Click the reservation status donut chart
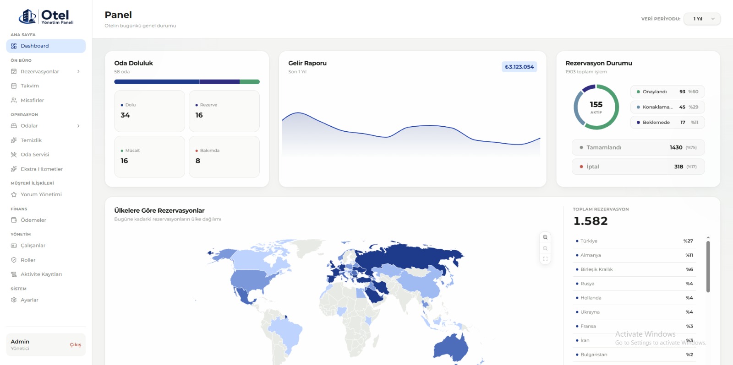Viewport: 733px width, 365px height. (x=596, y=107)
